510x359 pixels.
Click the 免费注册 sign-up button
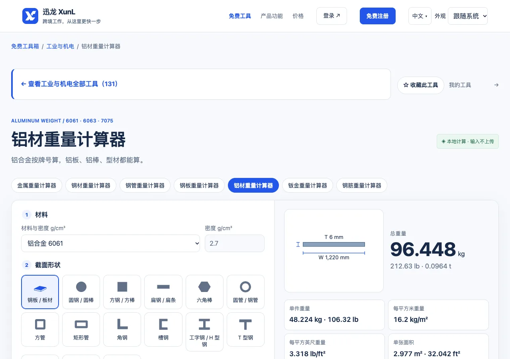point(378,16)
